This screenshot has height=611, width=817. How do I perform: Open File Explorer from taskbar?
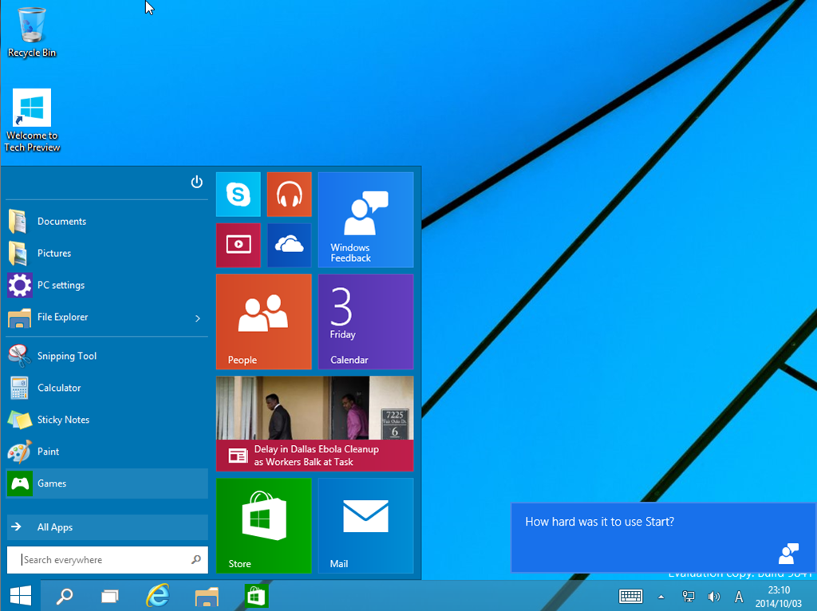tap(207, 595)
